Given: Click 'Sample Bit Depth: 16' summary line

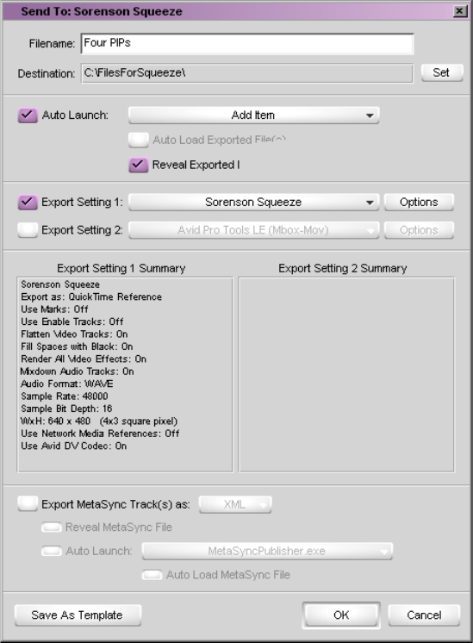Looking at the screenshot, I should pyautogui.click(x=66, y=409).
